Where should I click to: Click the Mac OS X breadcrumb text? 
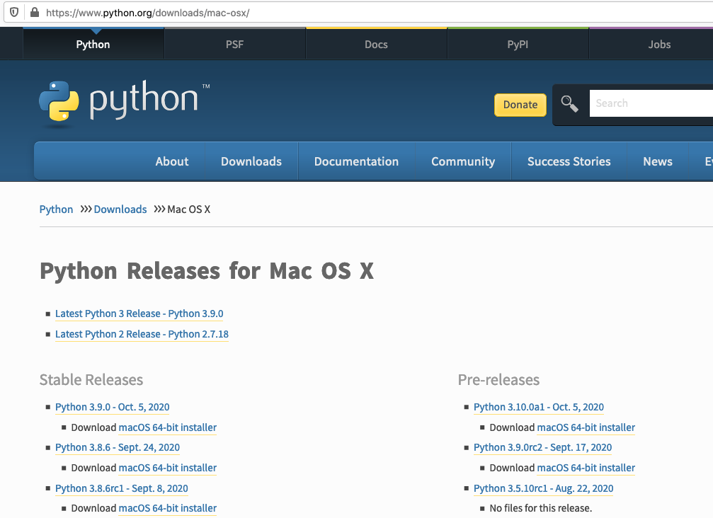pyautogui.click(x=189, y=209)
